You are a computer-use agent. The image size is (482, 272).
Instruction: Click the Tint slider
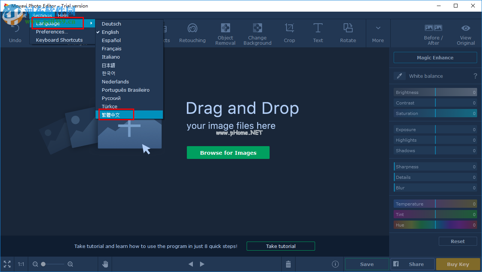click(435, 214)
